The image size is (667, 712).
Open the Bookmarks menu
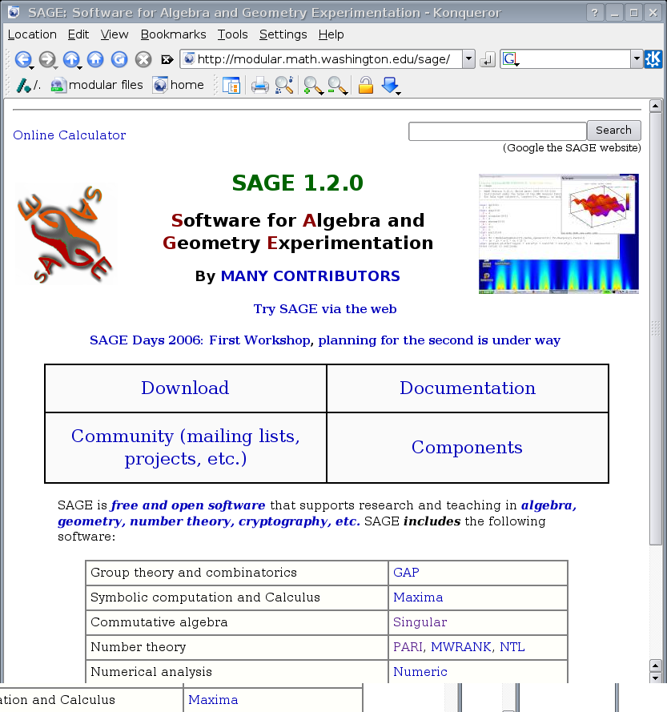(x=173, y=34)
